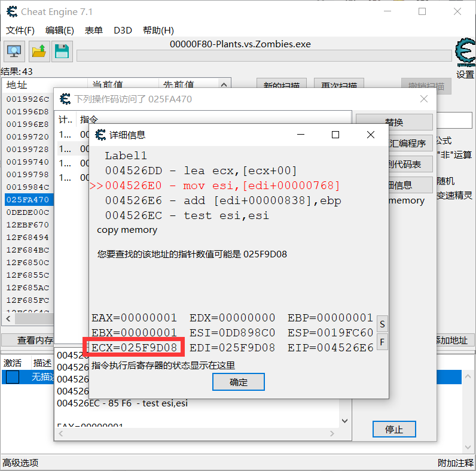Click the results list left scroll arrow

pyautogui.click(x=8, y=319)
